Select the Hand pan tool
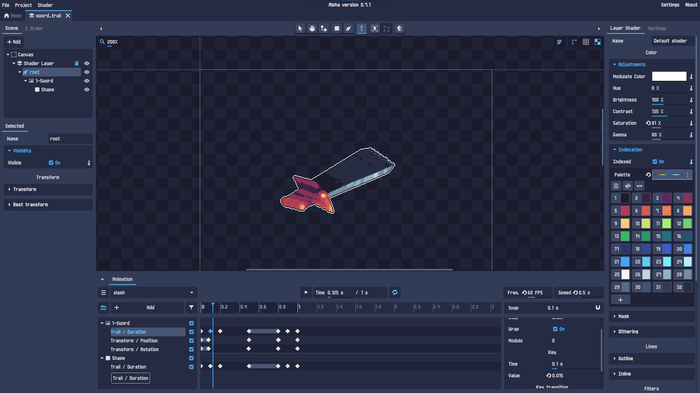Screen dimensions: 700x393 coord(312,28)
